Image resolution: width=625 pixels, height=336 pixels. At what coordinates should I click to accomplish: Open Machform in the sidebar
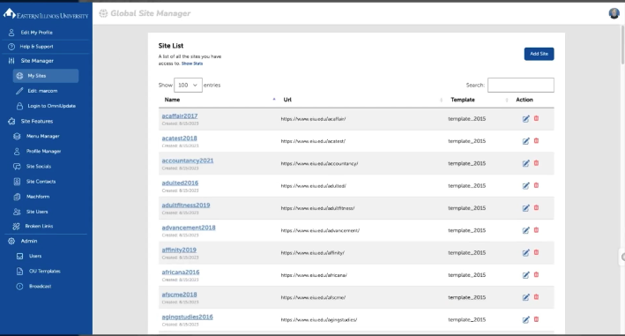tap(38, 197)
